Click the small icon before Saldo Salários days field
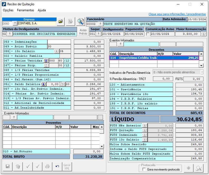Viewport: 209px width, 175px height. pyautogui.click(x=63, y=84)
